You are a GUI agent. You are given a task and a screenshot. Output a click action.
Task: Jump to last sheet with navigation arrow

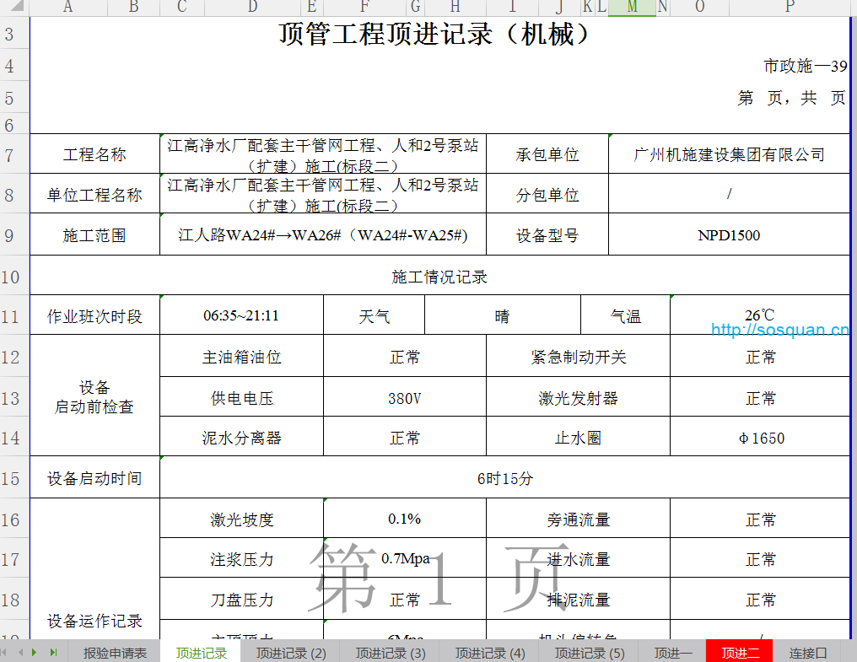click(53, 652)
